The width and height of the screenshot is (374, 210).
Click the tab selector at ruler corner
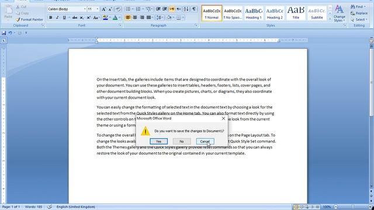(x=4, y=40)
